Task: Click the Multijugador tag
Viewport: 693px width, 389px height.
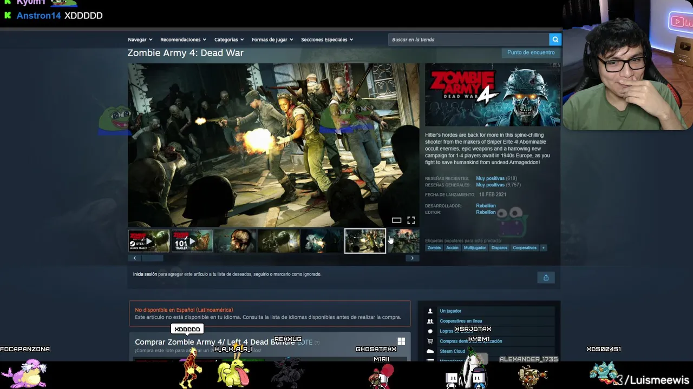Action: pos(475,248)
